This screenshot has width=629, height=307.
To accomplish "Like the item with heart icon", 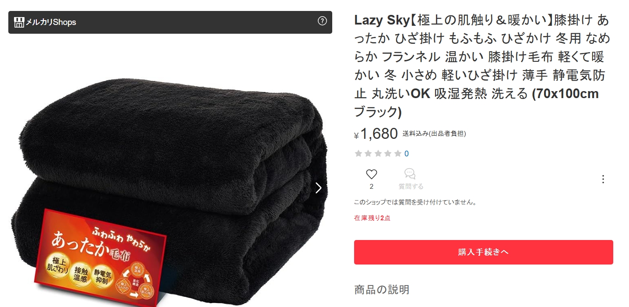I will [x=372, y=174].
